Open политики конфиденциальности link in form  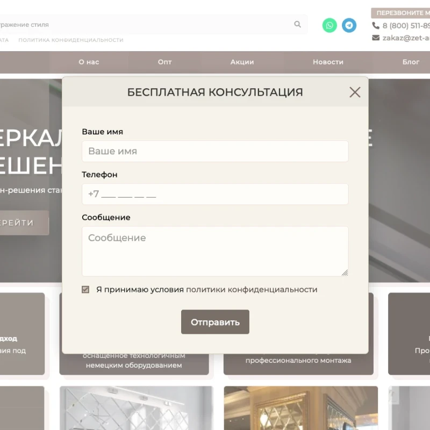point(252,290)
